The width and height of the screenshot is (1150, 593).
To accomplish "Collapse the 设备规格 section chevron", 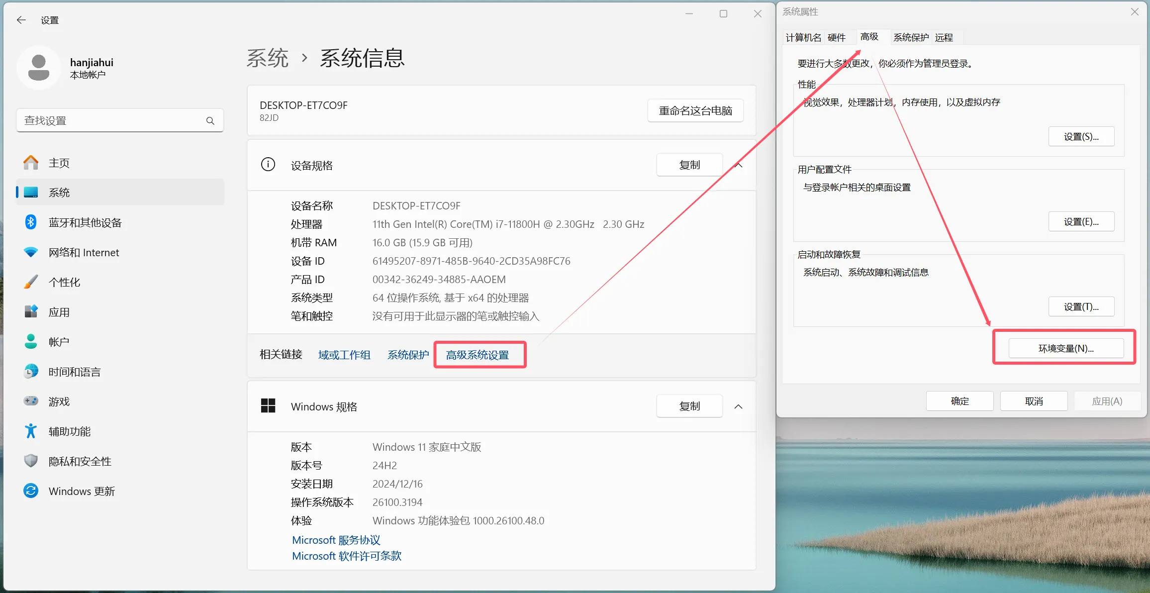I will [739, 165].
